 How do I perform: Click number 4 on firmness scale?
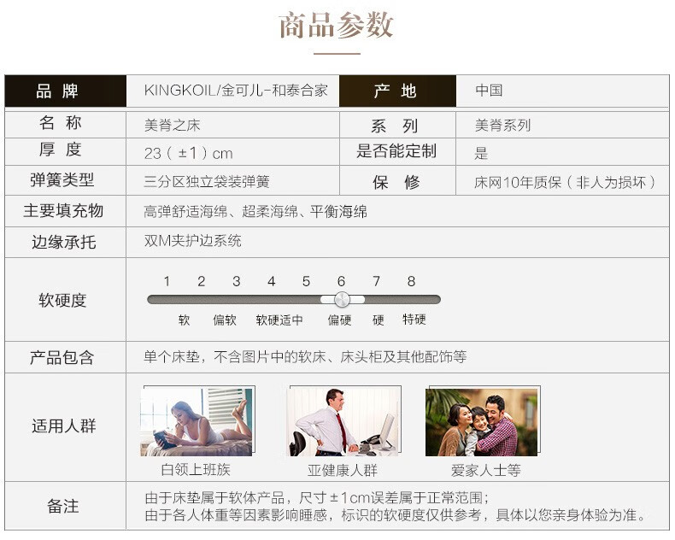271,281
